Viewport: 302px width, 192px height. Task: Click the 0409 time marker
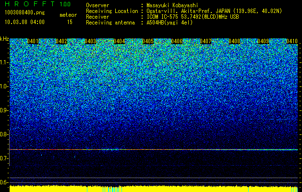263,41
